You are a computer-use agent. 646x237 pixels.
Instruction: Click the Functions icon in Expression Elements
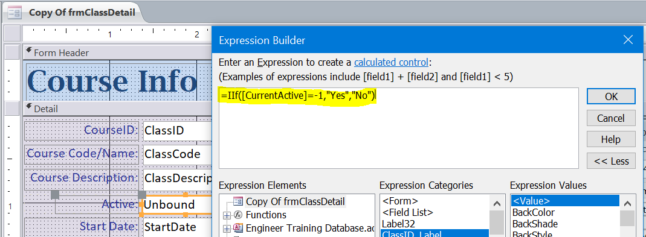coord(239,215)
